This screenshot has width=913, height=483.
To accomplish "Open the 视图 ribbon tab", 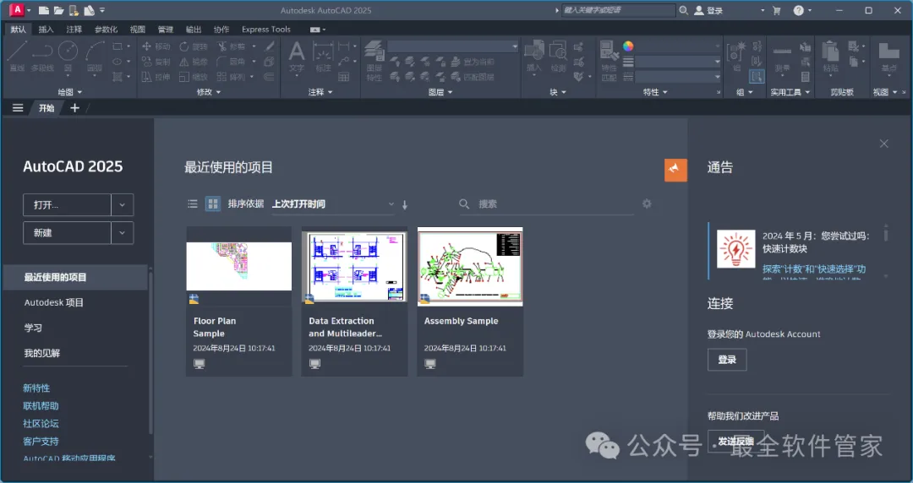I will (138, 29).
